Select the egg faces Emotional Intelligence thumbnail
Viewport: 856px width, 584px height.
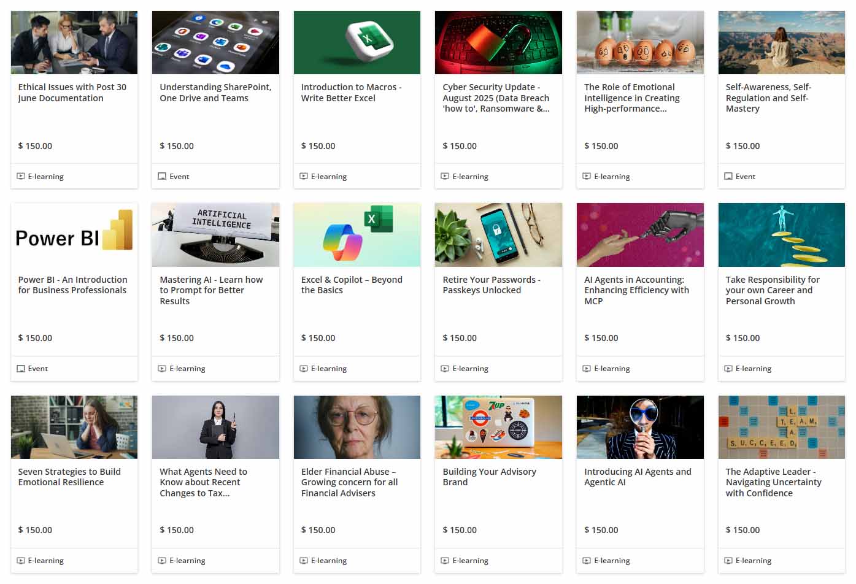640,42
